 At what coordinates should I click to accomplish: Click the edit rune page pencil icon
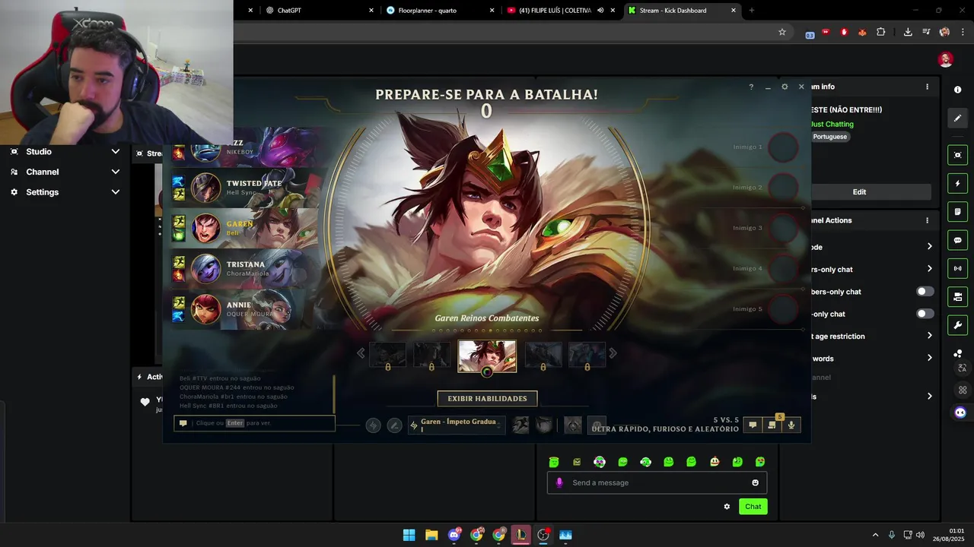coord(394,425)
